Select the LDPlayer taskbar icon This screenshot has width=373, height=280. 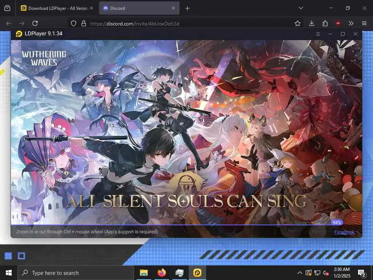point(197,273)
